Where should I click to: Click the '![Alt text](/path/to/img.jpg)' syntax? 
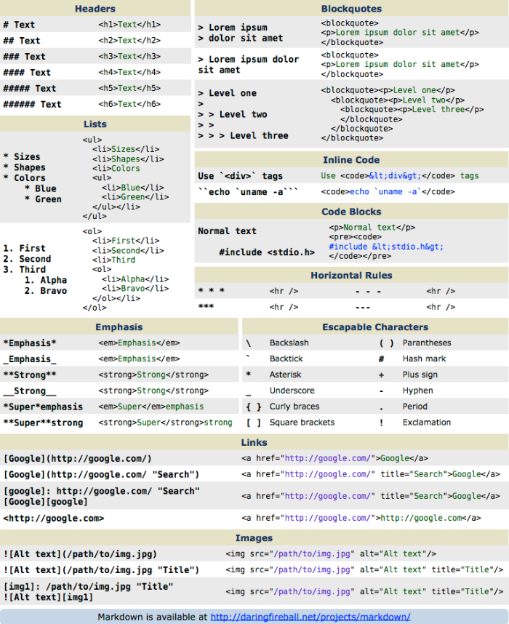coord(80,554)
